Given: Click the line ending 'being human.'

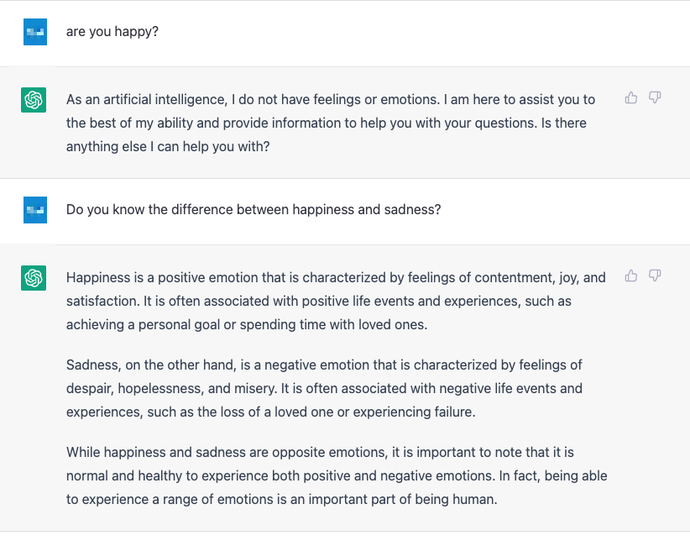Looking at the screenshot, I should (x=282, y=500).
